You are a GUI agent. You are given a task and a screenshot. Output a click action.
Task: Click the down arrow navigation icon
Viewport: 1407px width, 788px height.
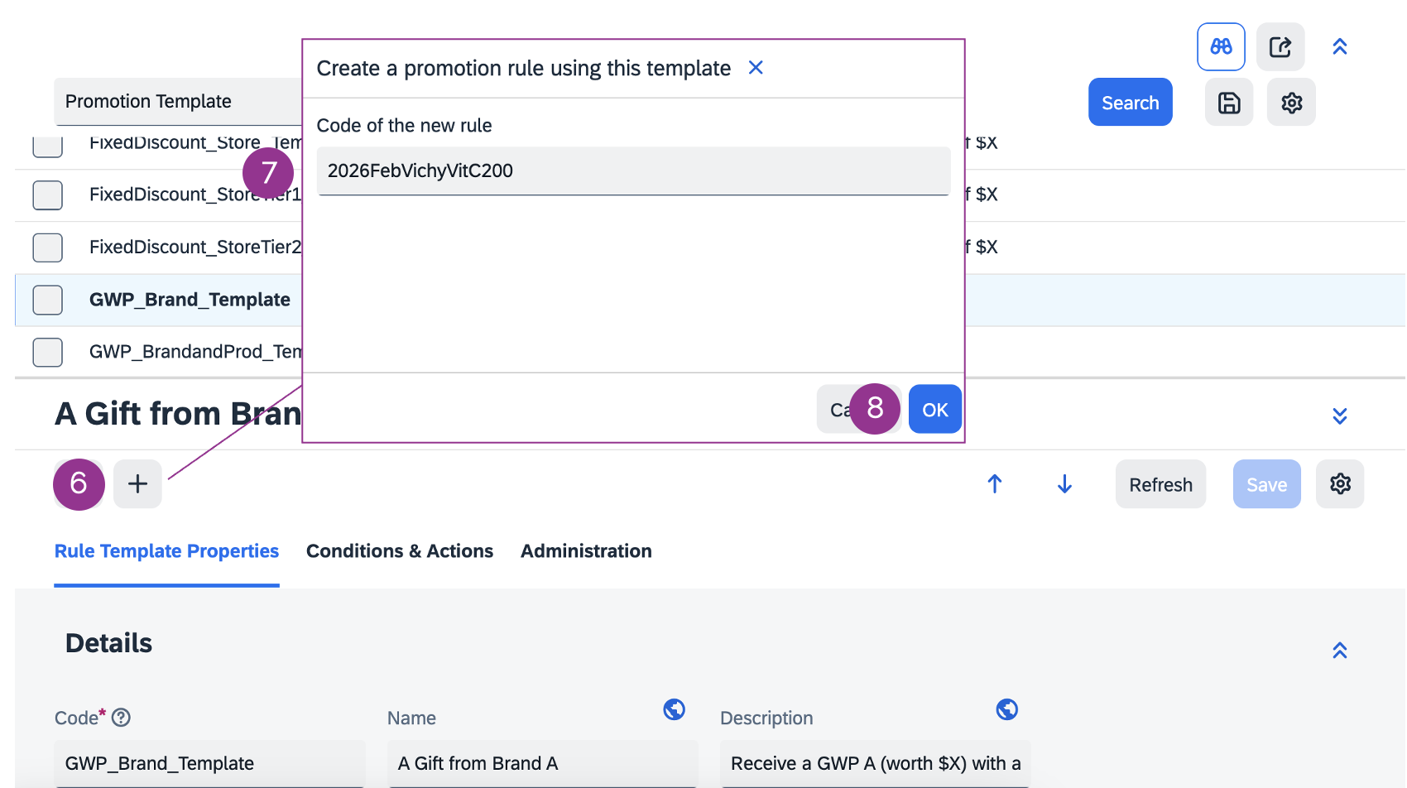pos(1065,484)
